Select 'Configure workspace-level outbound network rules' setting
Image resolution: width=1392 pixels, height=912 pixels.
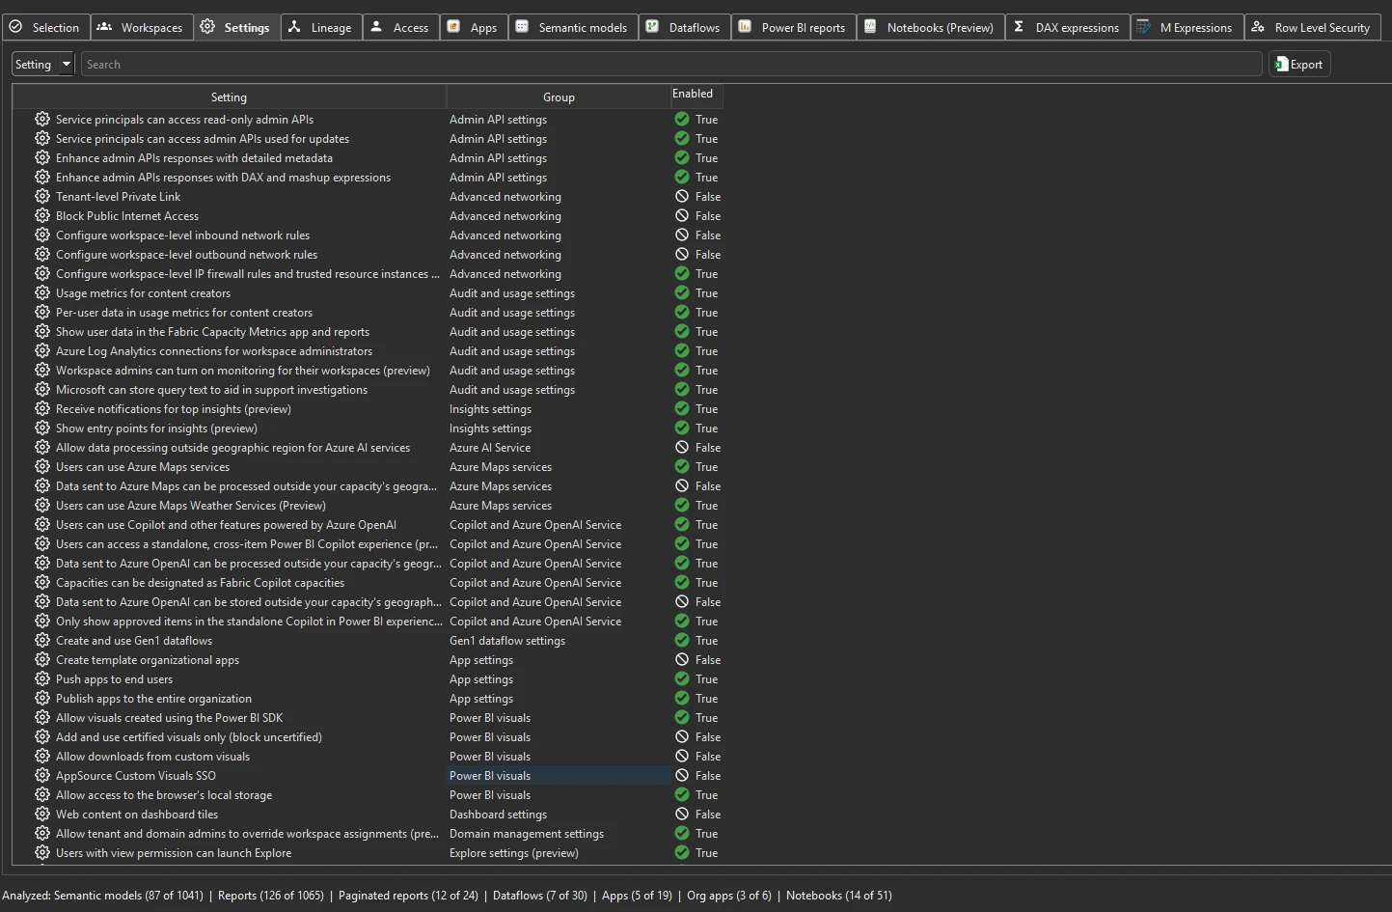tap(186, 255)
